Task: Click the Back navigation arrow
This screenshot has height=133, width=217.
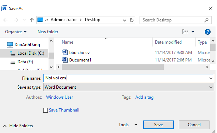Action: 5,20
